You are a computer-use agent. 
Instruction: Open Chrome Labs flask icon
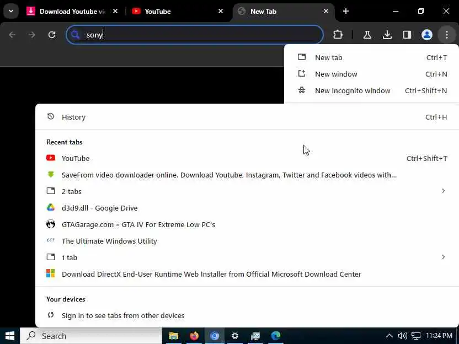tap(367, 35)
